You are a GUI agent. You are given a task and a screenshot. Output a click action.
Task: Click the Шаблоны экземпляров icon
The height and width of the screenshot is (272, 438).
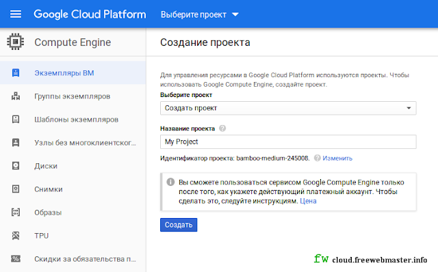(16, 120)
